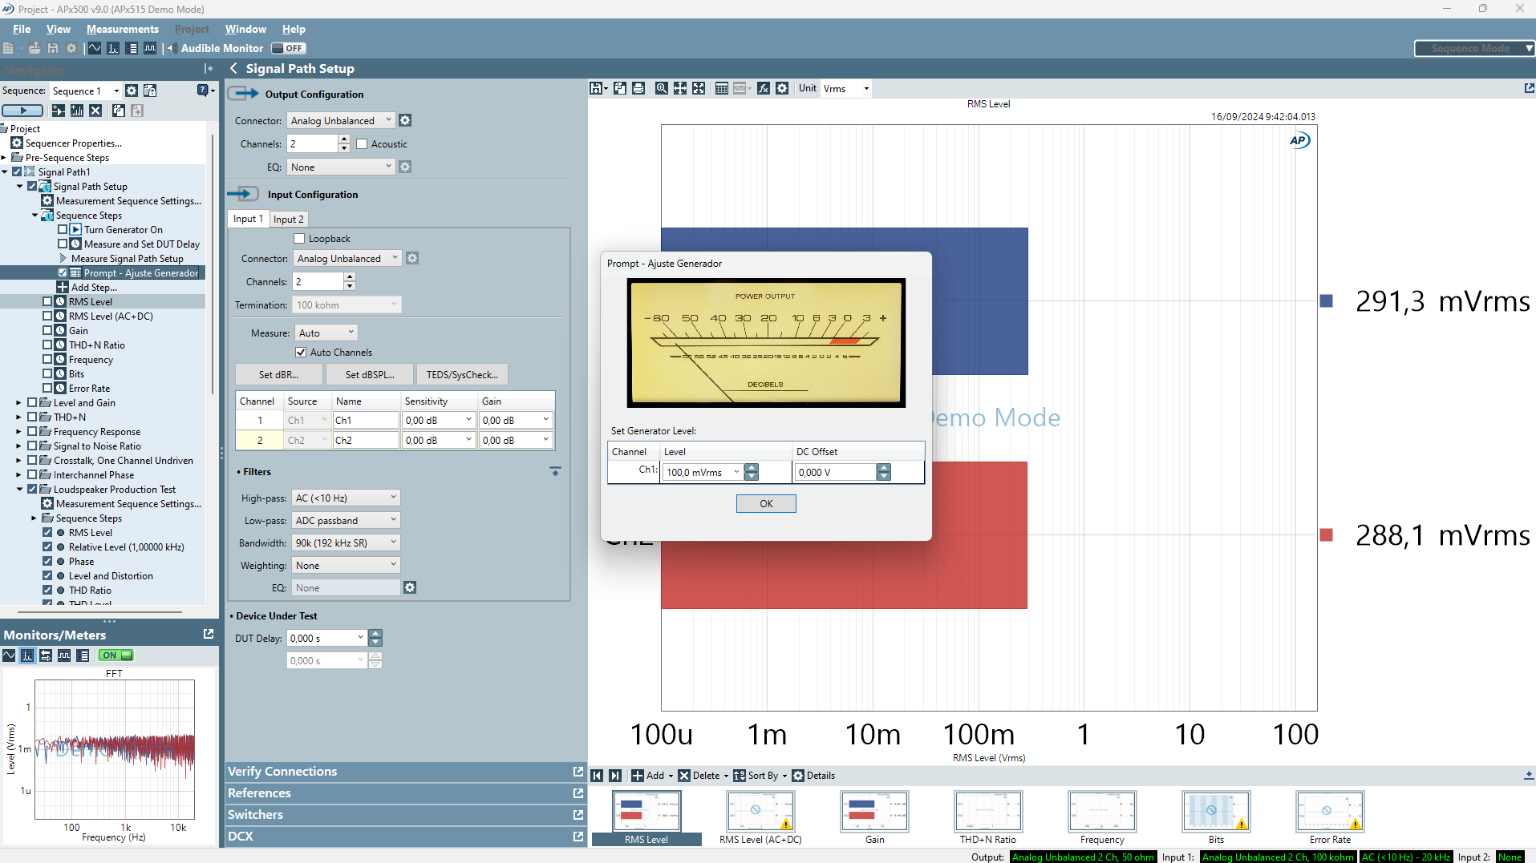The height and width of the screenshot is (863, 1536).
Task: Select the send/receive monitor icon in Monitors/Meters
Action: [x=46, y=655]
